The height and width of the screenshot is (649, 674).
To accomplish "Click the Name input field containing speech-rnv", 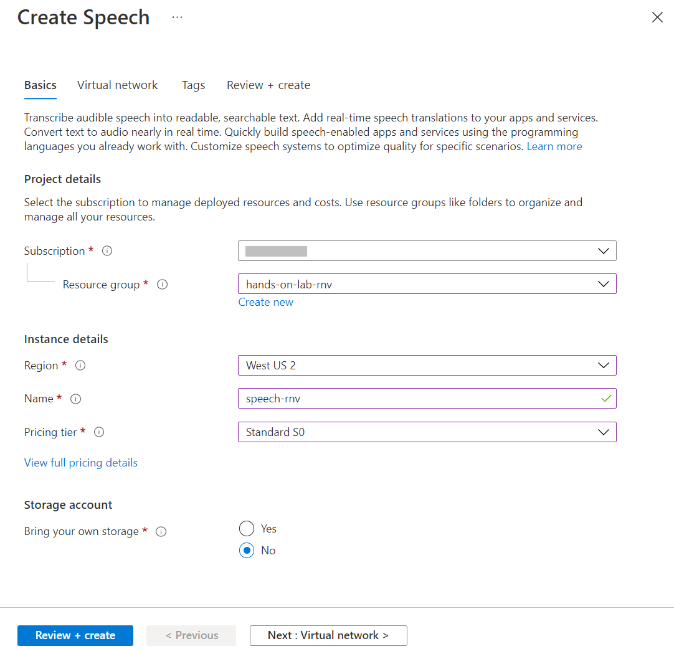I will 427,399.
